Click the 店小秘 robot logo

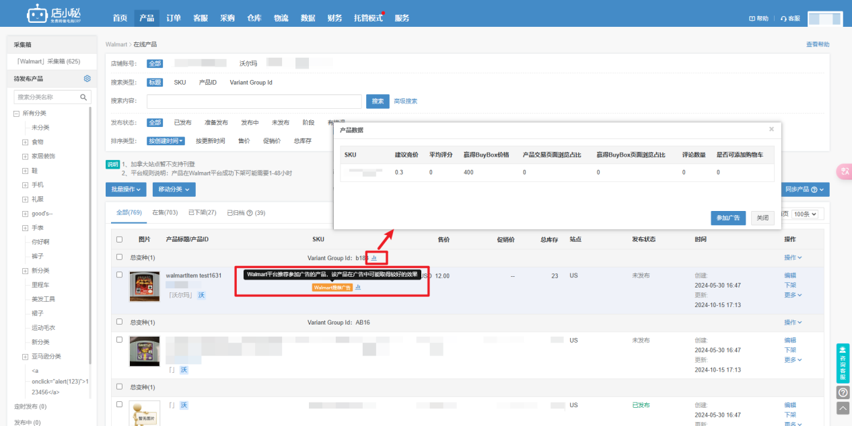pyautogui.click(x=37, y=13)
